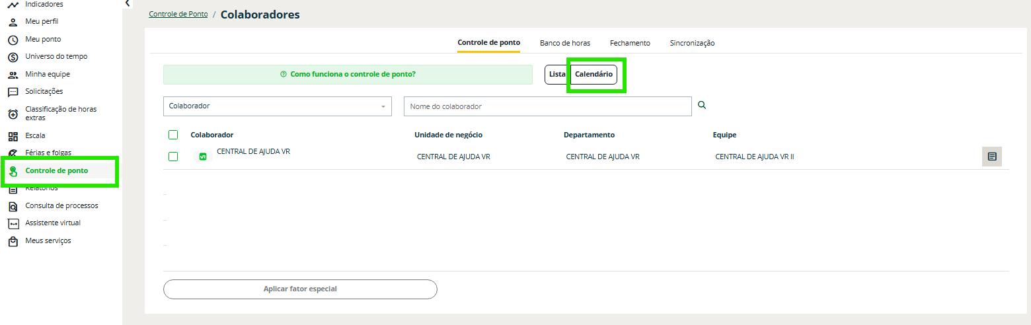The image size is (1031, 325).
Task: Click the Controle de Ponto breadcrumb link
Action: click(x=178, y=14)
